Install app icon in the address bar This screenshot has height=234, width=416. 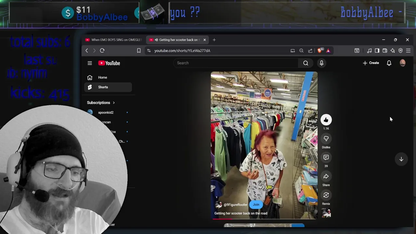coord(292,51)
